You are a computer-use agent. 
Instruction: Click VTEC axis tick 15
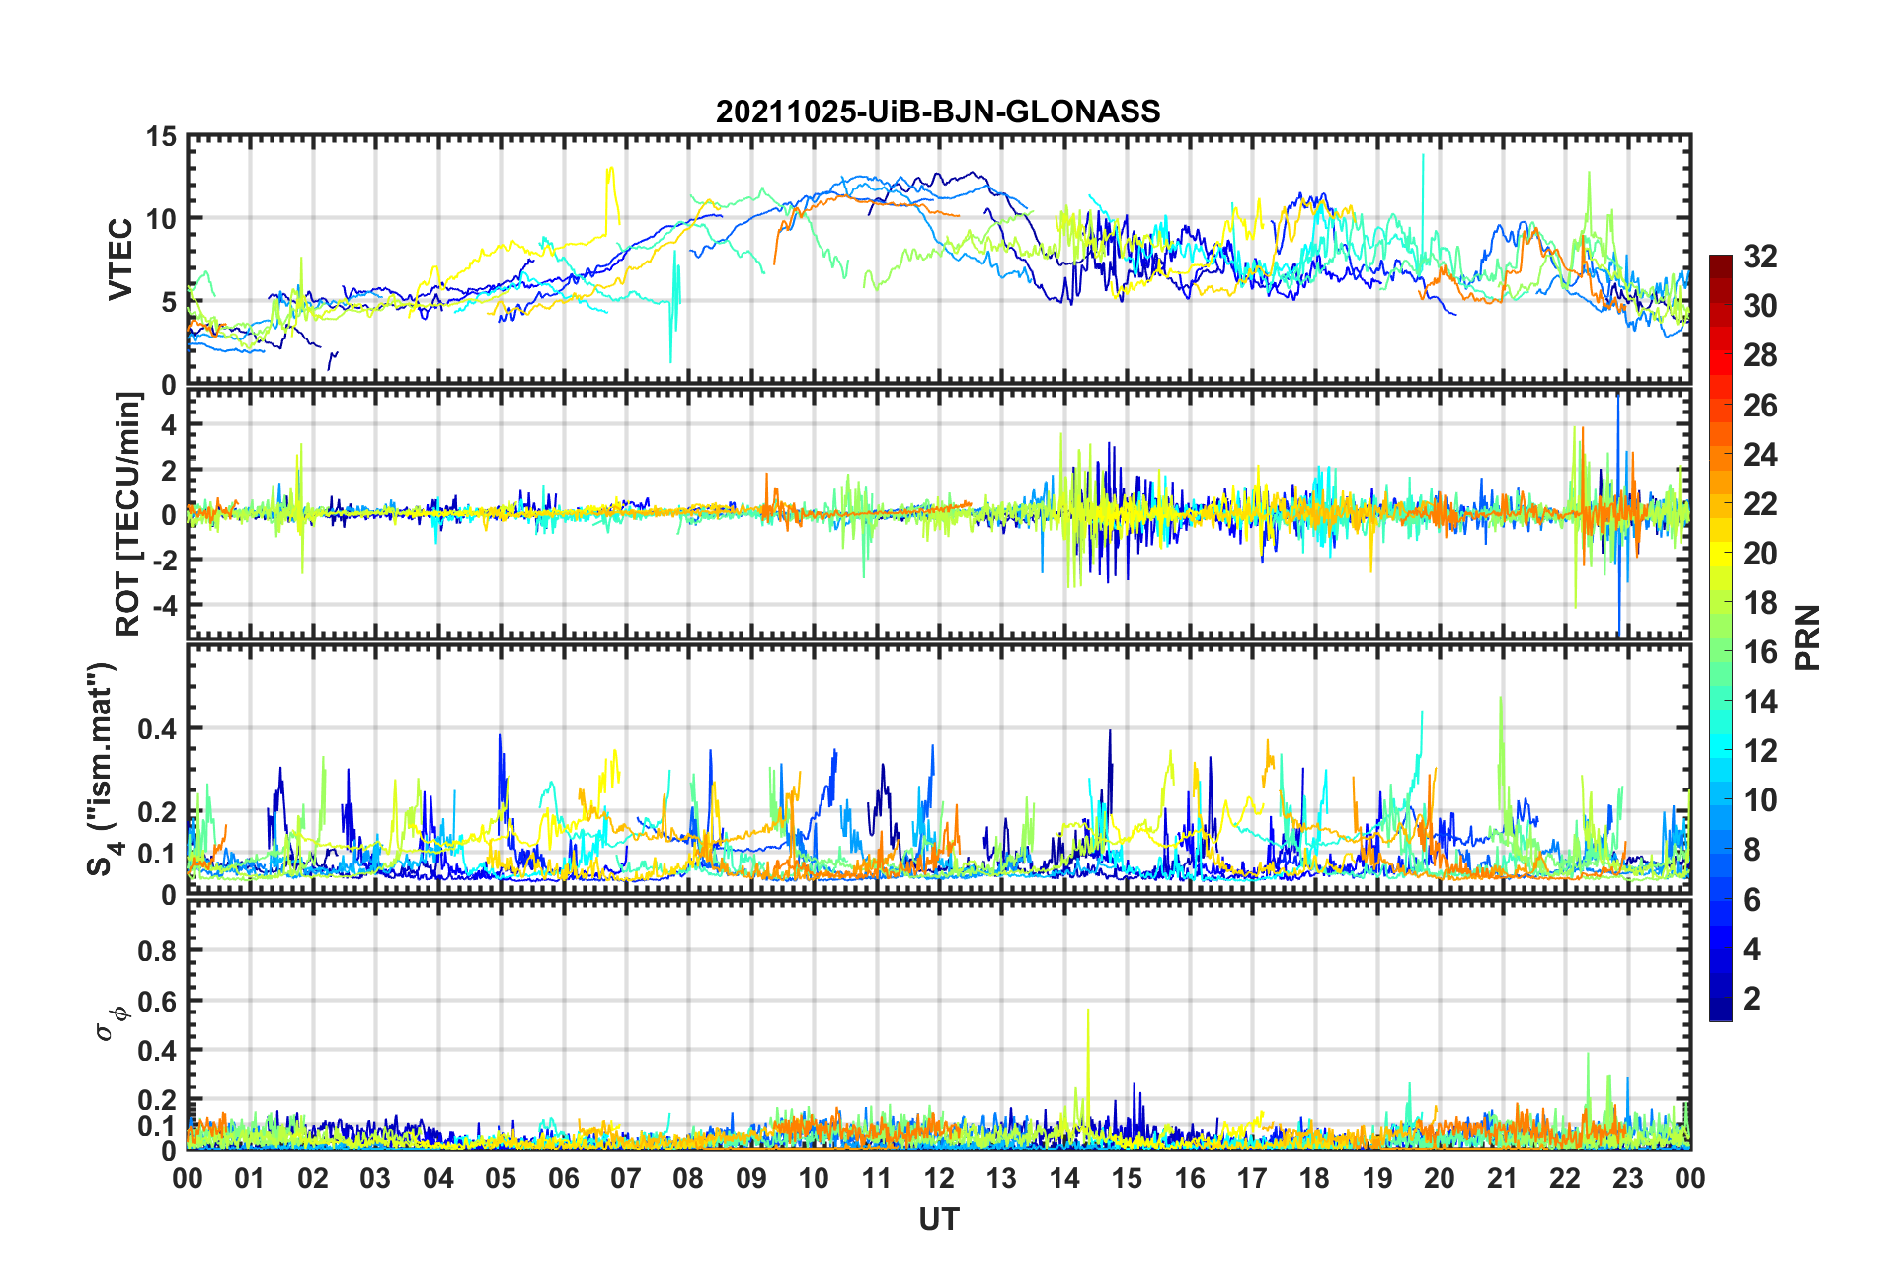(x=161, y=137)
